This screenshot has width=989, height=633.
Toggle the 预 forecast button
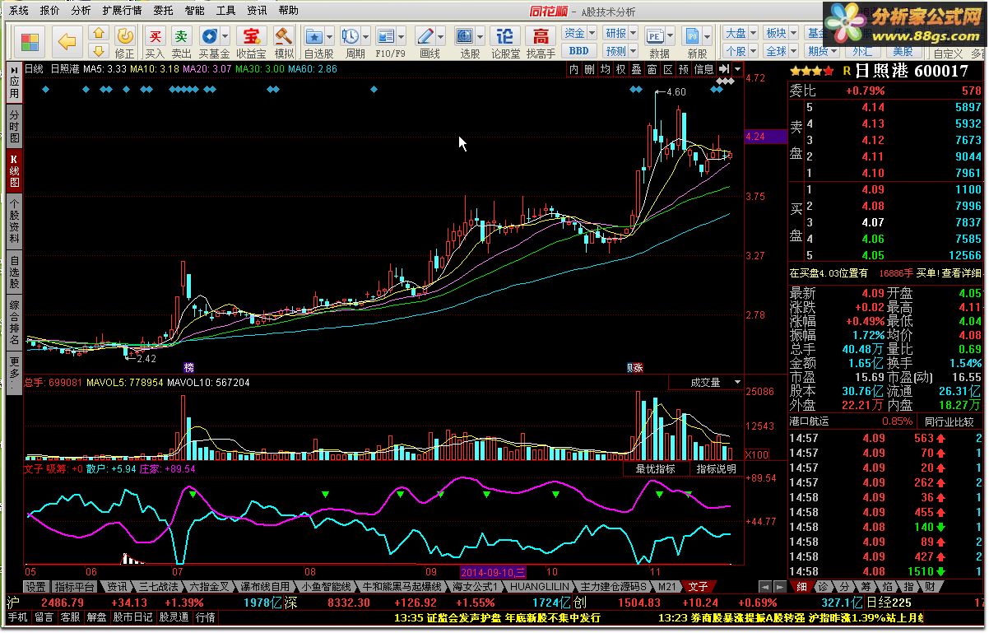tap(682, 70)
